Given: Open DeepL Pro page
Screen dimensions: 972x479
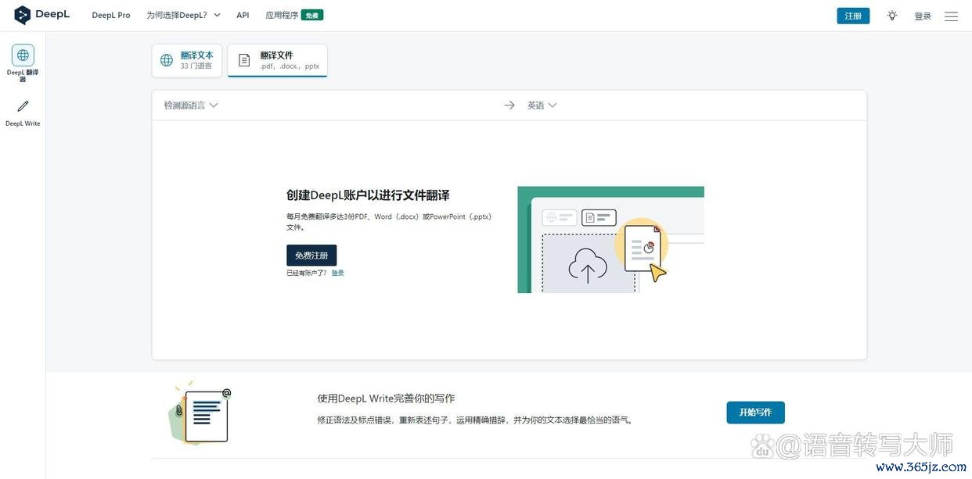Looking at the screenshot, I should pos(111,16).
